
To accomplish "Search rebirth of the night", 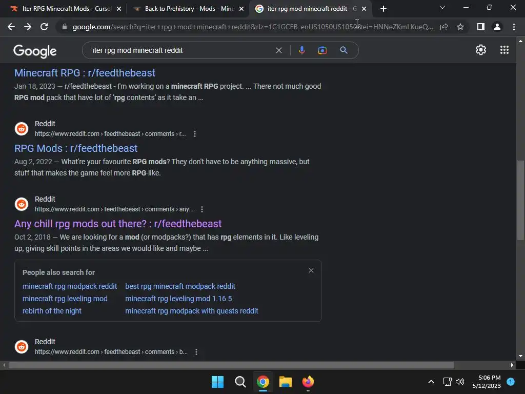I will coord(52,311).
